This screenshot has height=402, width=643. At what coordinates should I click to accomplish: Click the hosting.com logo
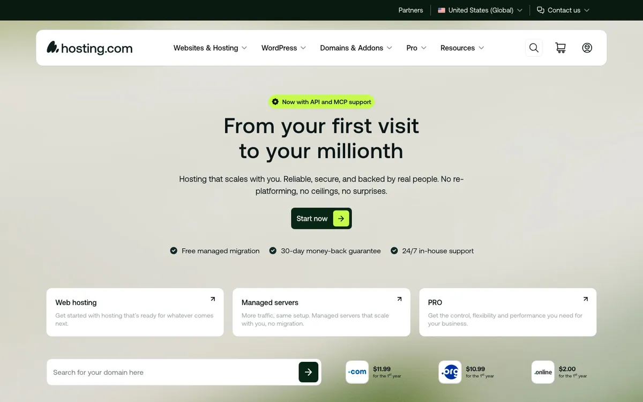click(89, 48)
